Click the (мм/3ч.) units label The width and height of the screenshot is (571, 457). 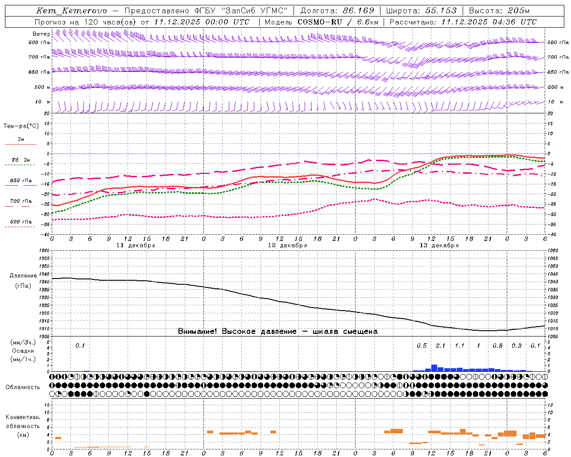pyautogui.click(x=23, y=342)
